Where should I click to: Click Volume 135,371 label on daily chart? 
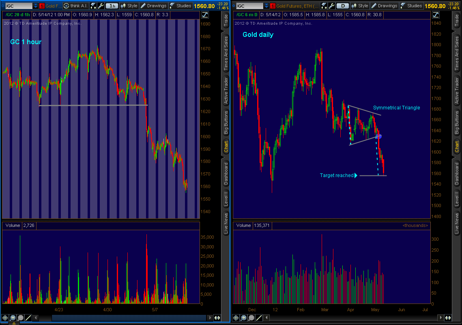click(x=253, y=225)
